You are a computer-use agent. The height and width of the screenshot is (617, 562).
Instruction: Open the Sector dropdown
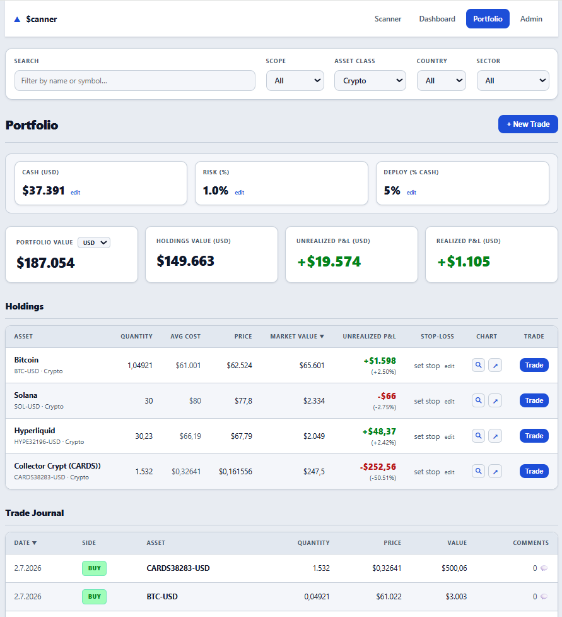pos(513,81)
